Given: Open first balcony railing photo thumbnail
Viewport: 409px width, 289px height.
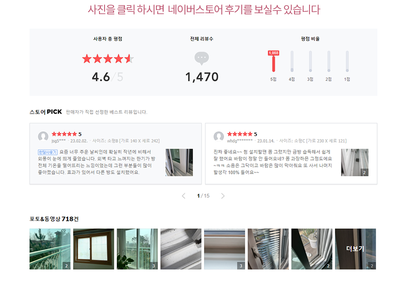Looking at the screenshot, I should coord(50,249).
